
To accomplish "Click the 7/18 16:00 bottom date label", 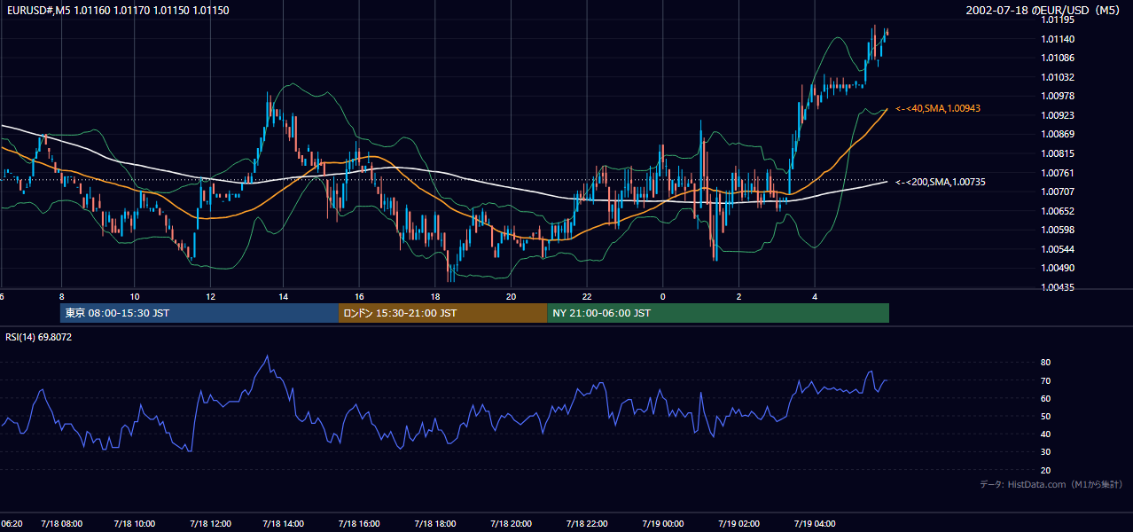I will tap(360, 524).
